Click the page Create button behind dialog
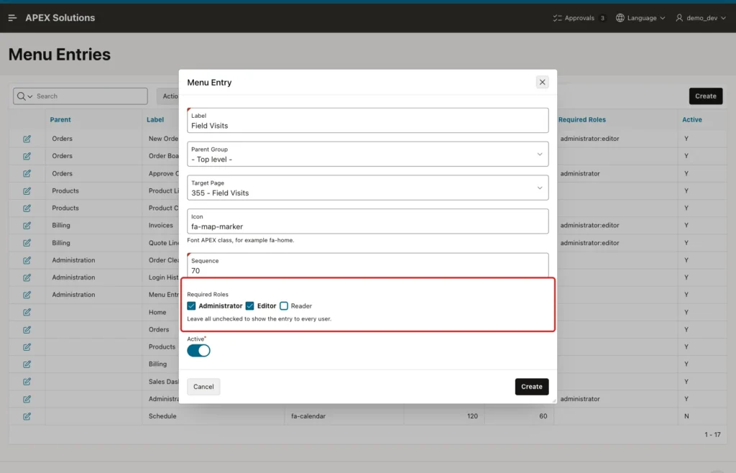Screen dimensions: 736x473 coord(706,96)
